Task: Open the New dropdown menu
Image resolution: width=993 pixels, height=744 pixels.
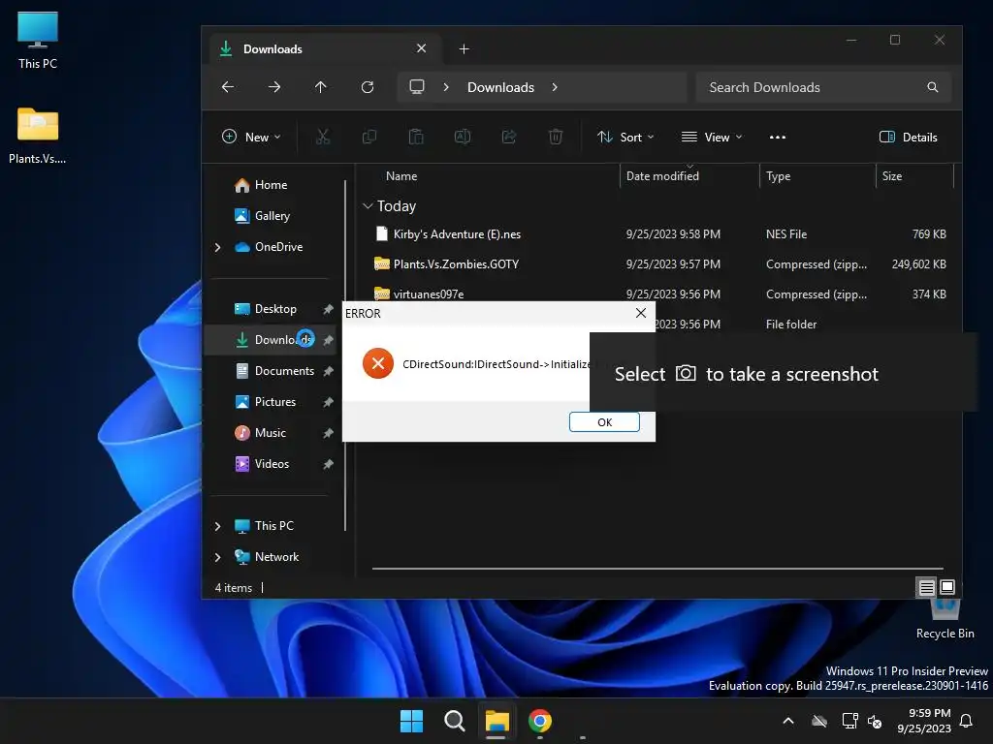Action: tap(251, 137)
